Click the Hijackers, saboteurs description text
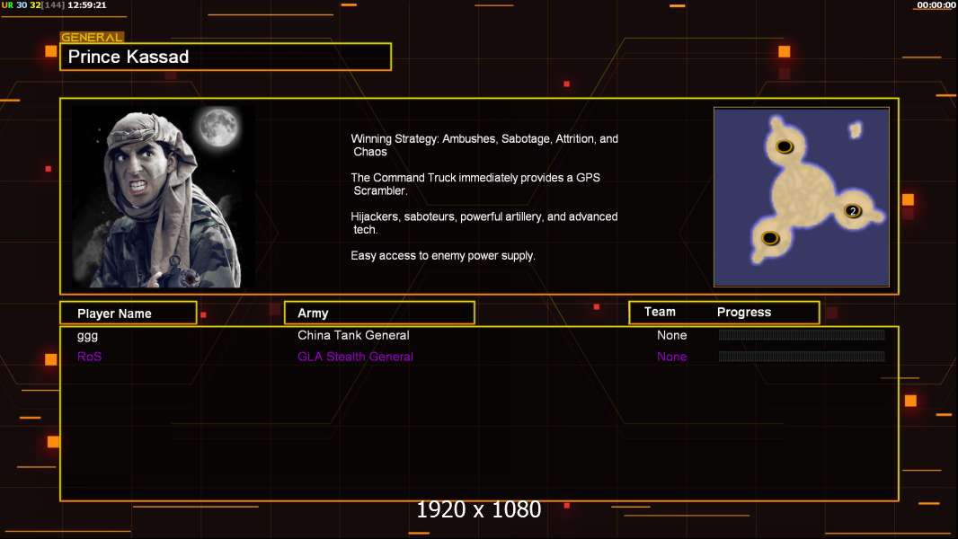 click(483, 223)
